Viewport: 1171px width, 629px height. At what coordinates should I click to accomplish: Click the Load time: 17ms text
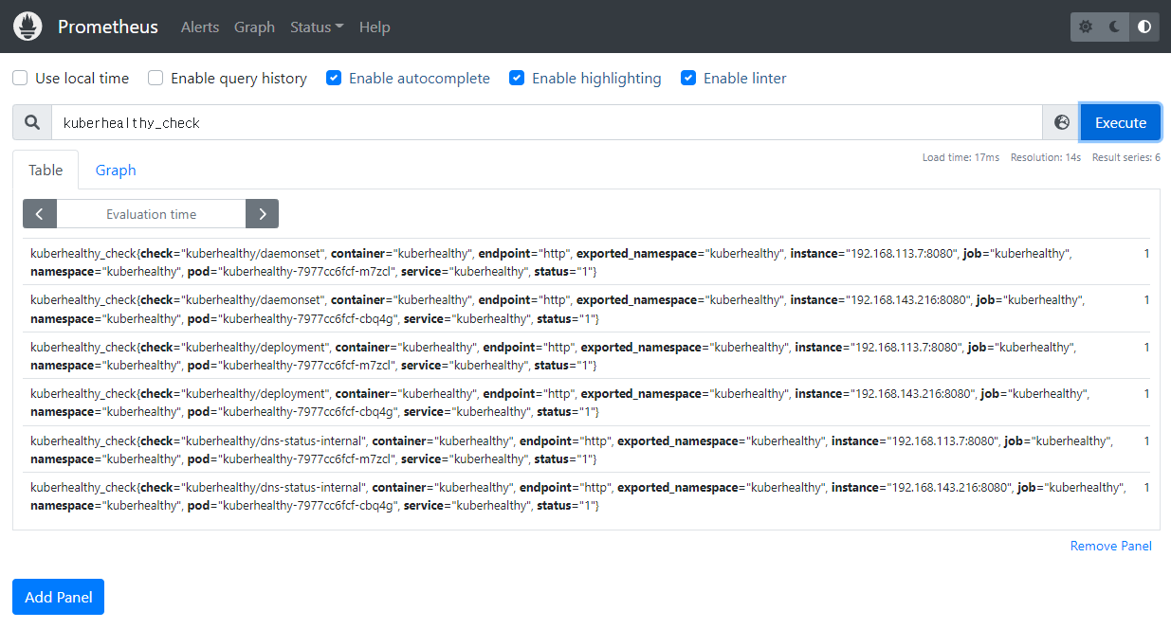pyautogui.click(x=961, y=157)
